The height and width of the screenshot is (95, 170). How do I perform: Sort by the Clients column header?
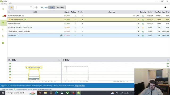pyautogui.click(x=80, y=12)
